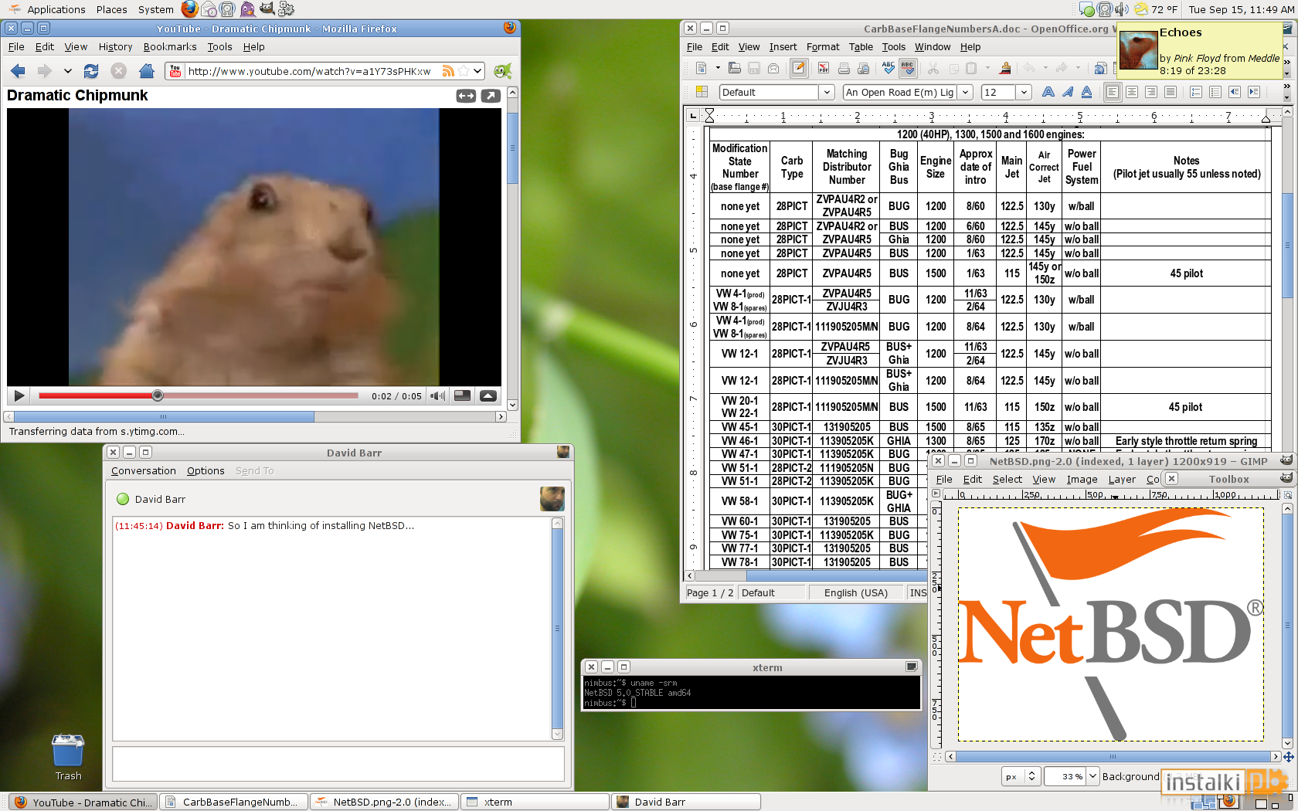
Task: Play the Dramatic Chipmunk video
Action: (x=19, y=395)
